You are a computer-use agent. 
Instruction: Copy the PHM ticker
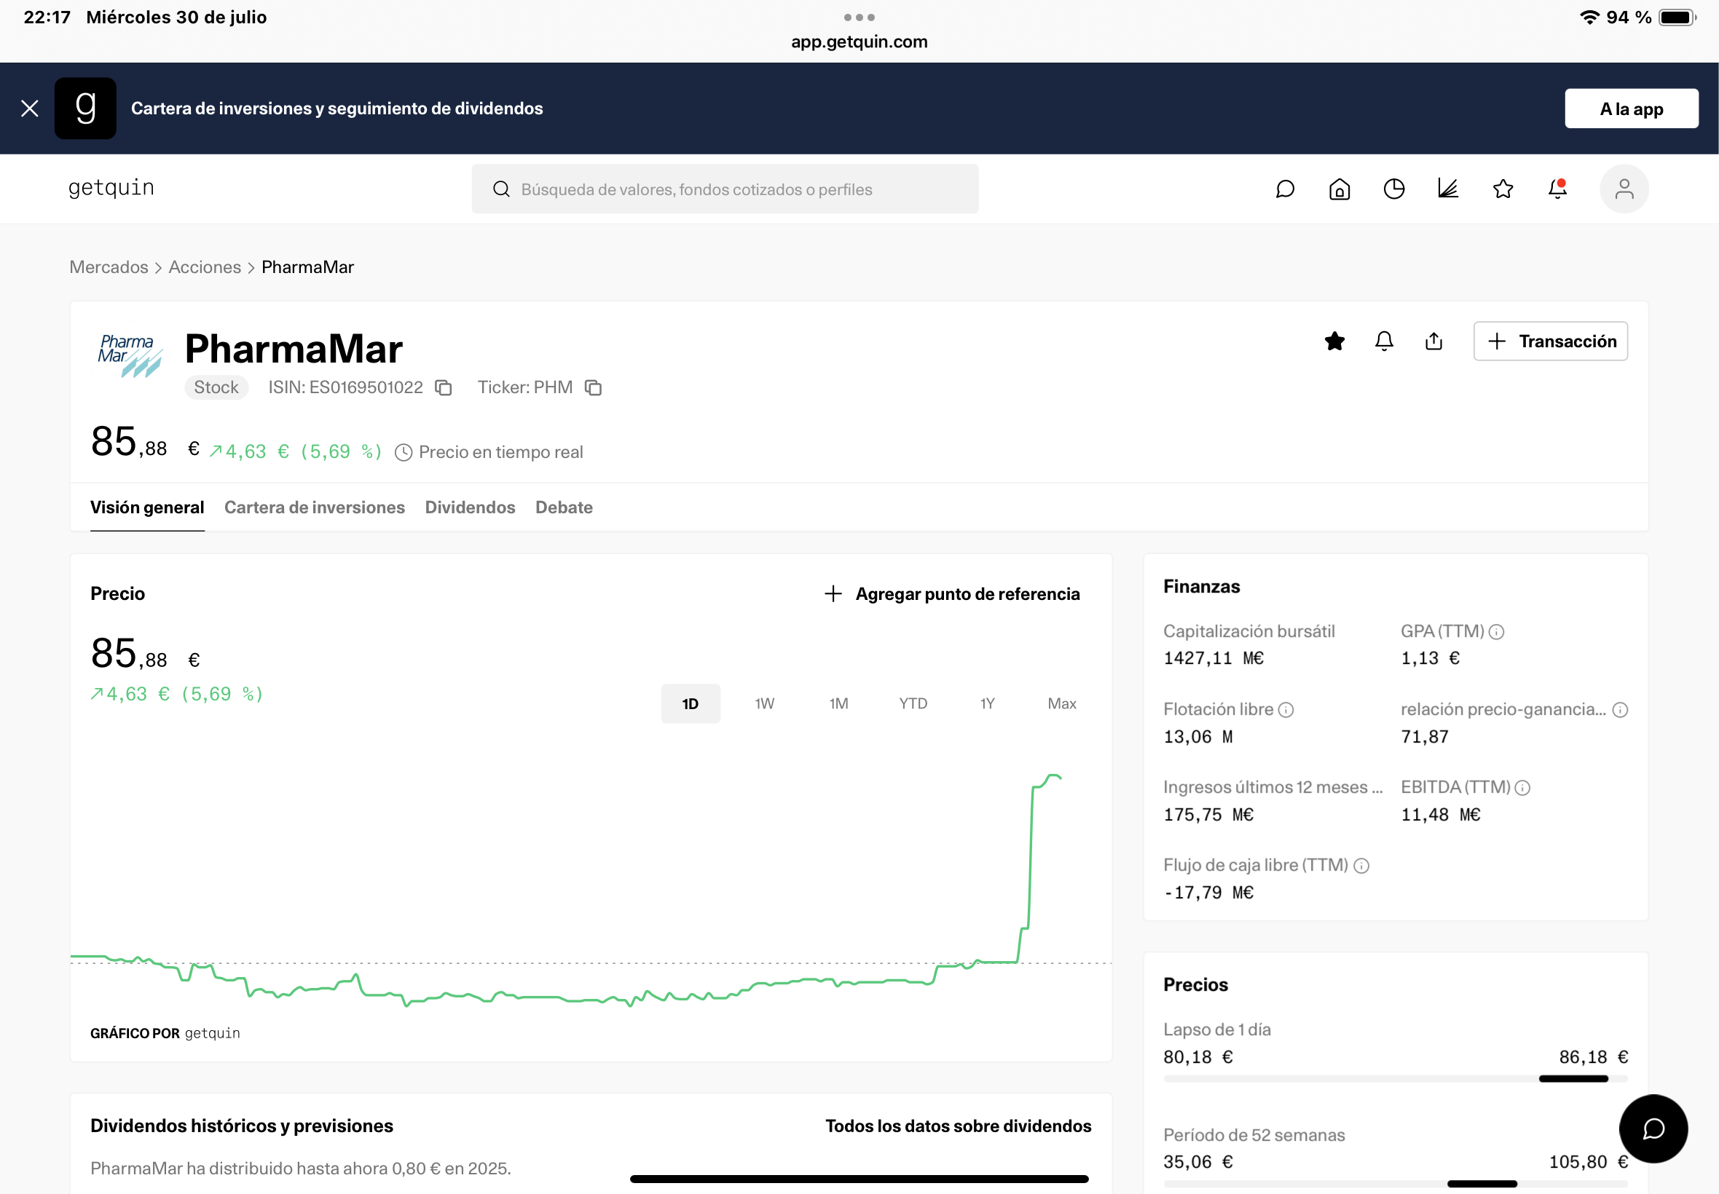pyautogui.click(x=594, y=387)
